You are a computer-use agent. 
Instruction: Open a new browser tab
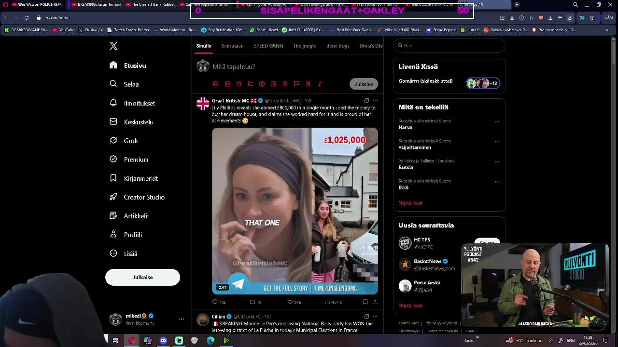pos(517,4)
